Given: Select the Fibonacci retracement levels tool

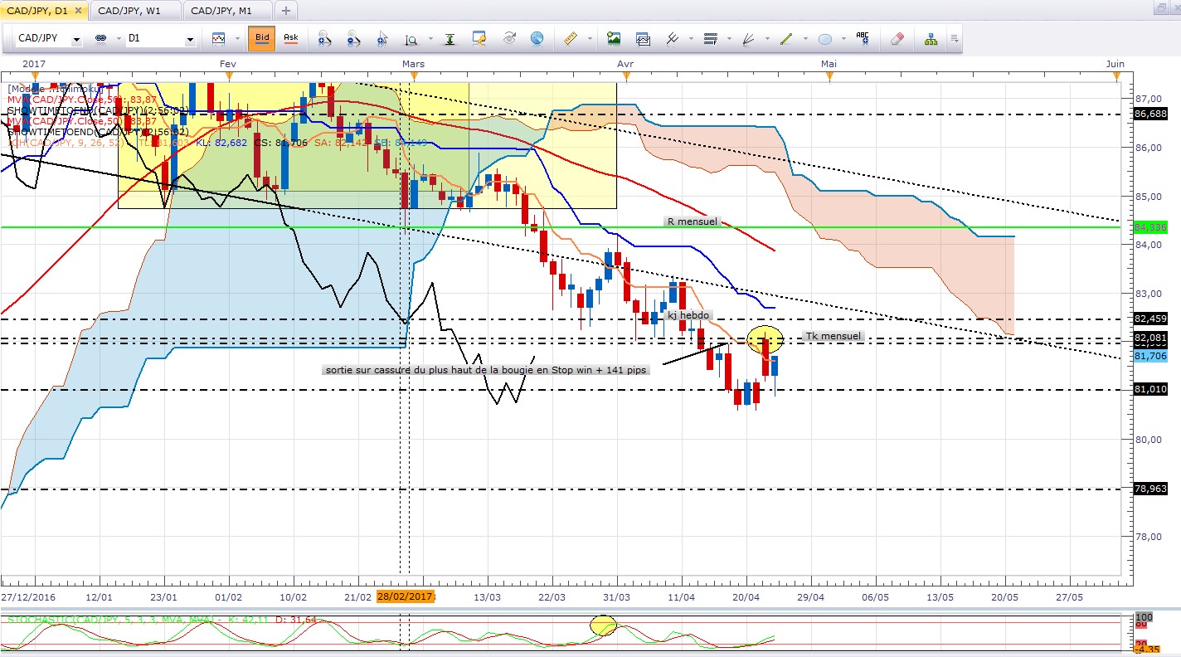Looking at the screenshot, I should pyautogui.click(x=711, y=39).
